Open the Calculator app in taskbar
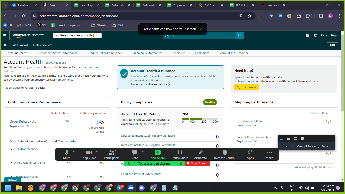The height and width of the screenshot is (194, 345). coord(164,188)
